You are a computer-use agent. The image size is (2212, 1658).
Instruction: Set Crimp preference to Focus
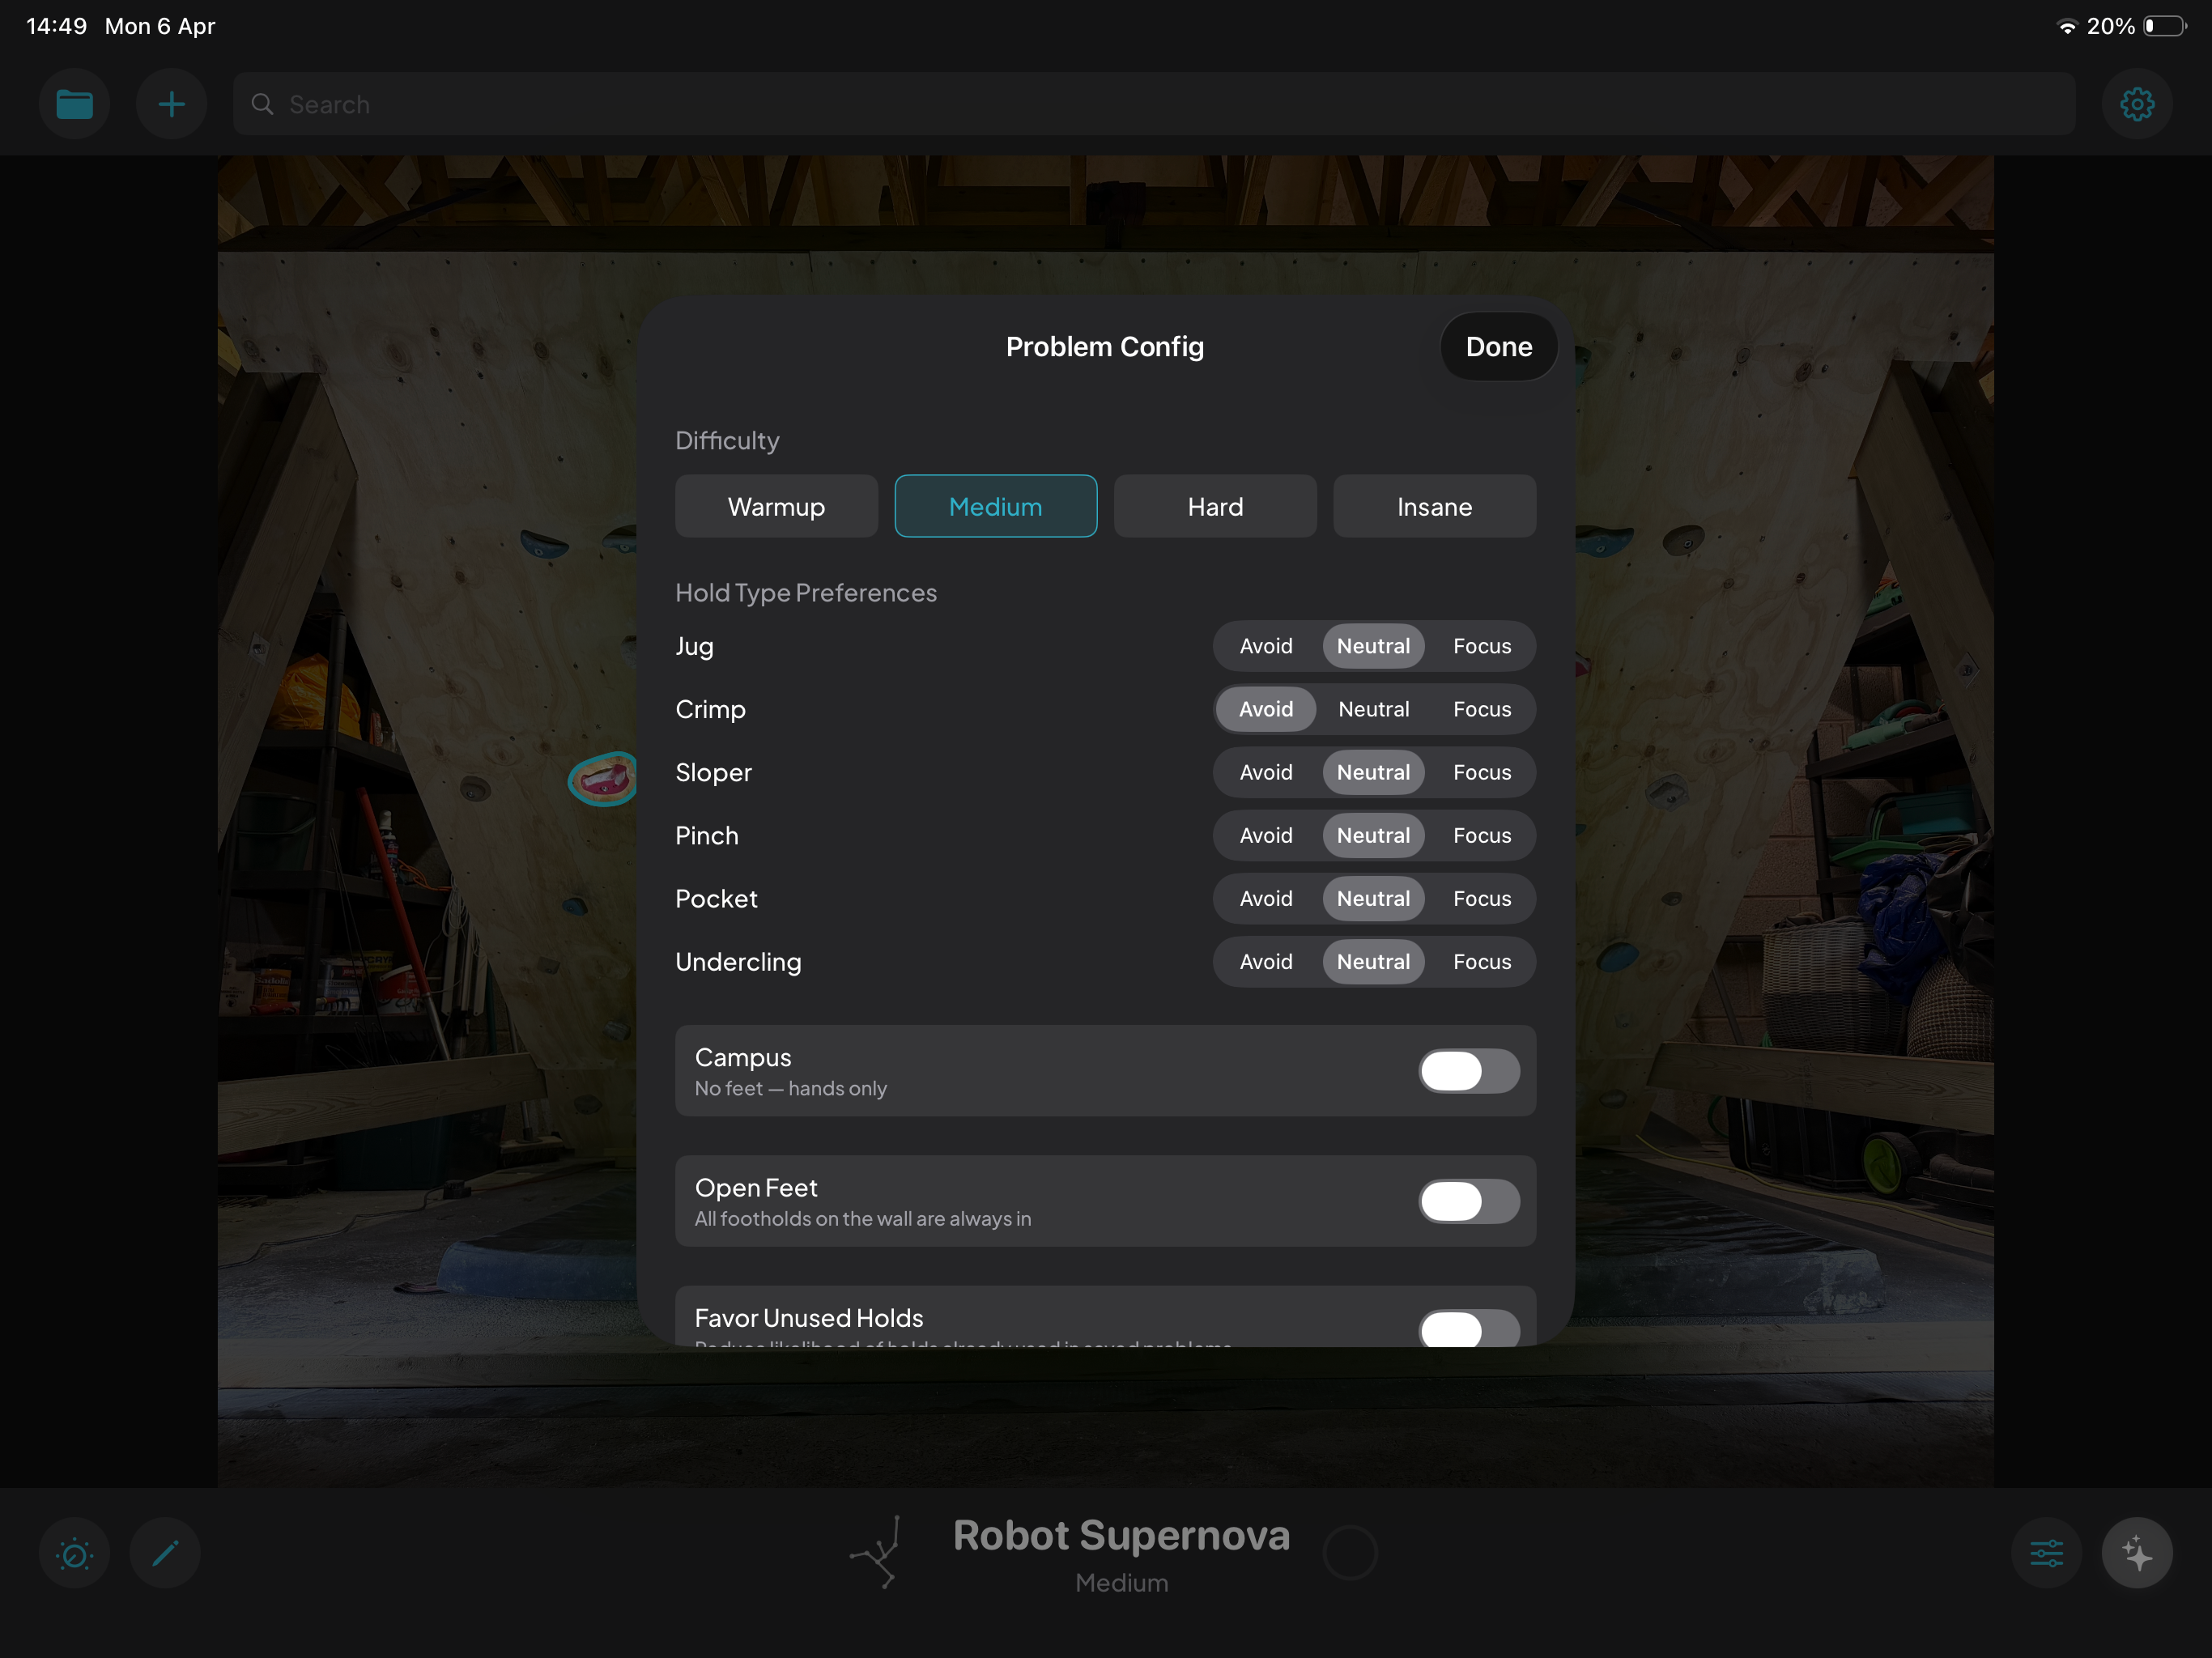pos(1482,709)
